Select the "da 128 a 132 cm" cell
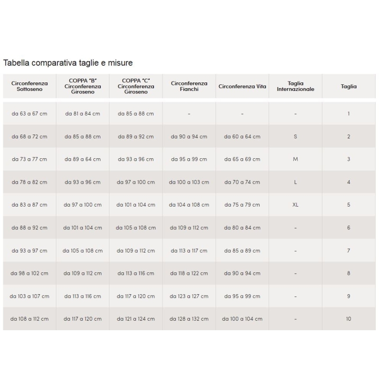Viewport: 379px width, 379px height. [189, 319]
